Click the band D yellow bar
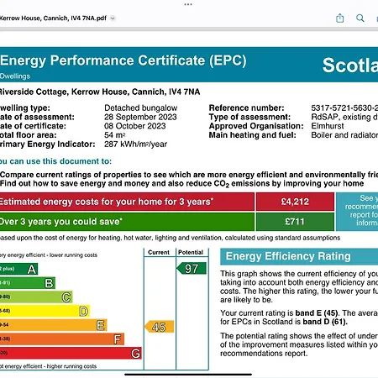Screen dimensions: 378x378 click(45, 311)
